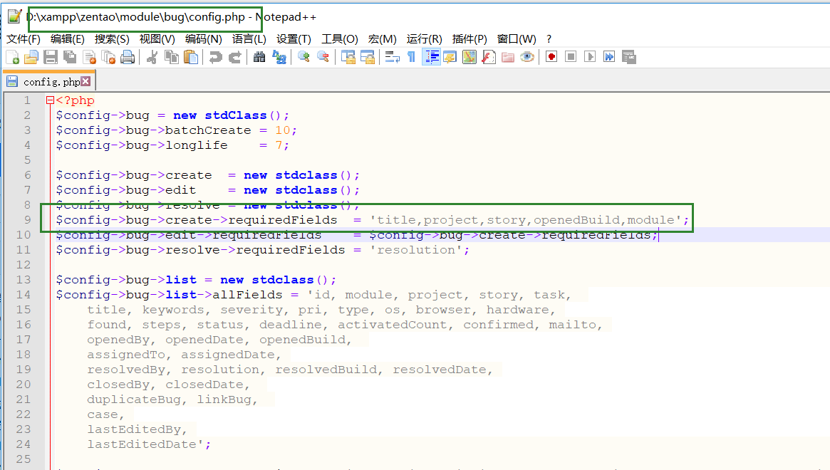Toggle the indent guide toolbar button
Viewport: 830px width, 470px height.
tap(430, 57)
